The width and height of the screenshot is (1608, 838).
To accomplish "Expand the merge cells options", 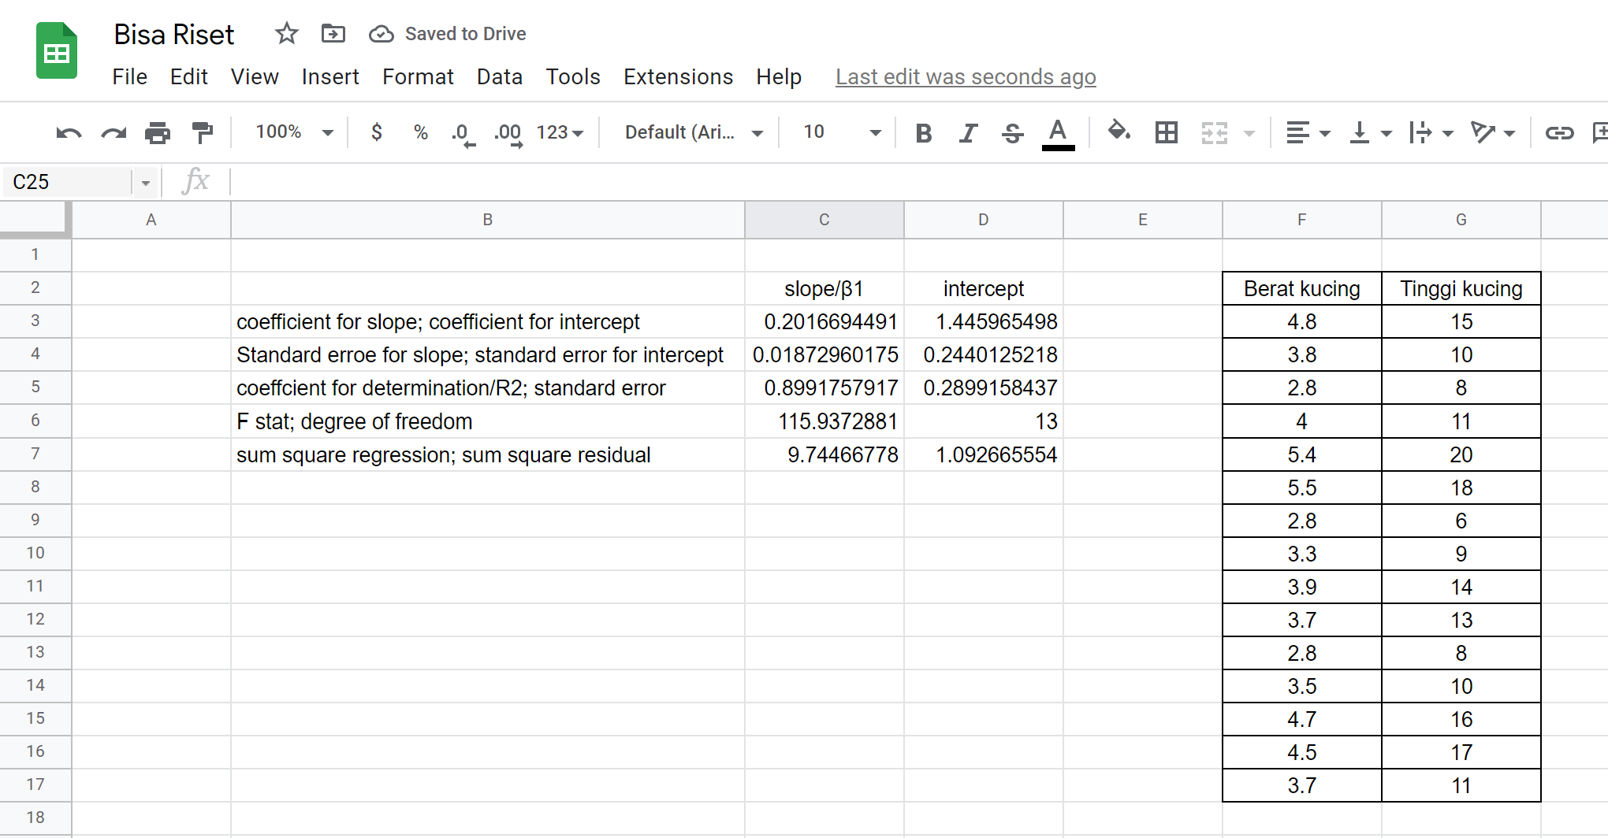I will pyautogui.click(x=1249, y=132).
